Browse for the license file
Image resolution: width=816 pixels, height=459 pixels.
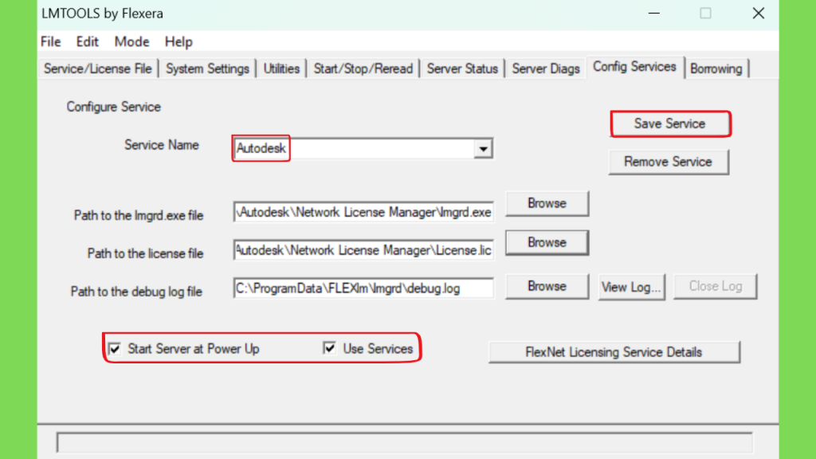click(x=547, y=242)
